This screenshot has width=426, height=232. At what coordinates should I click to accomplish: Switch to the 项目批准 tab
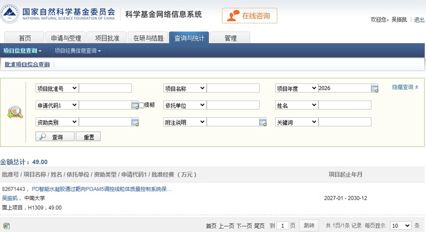pos(107,38)
